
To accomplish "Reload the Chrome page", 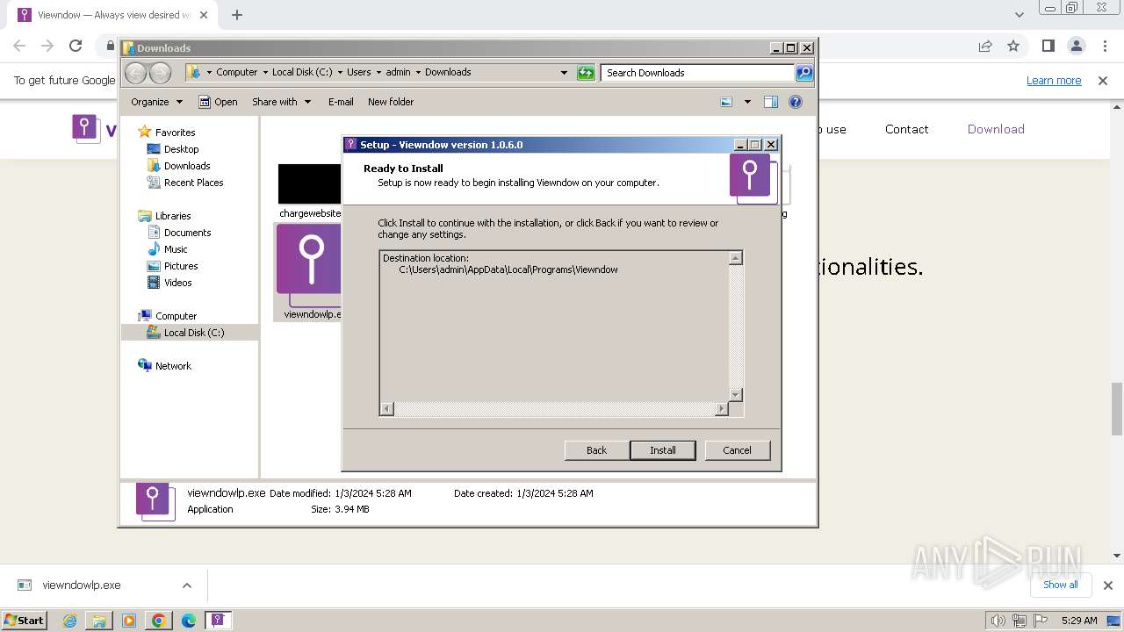I will click(76, 46).
